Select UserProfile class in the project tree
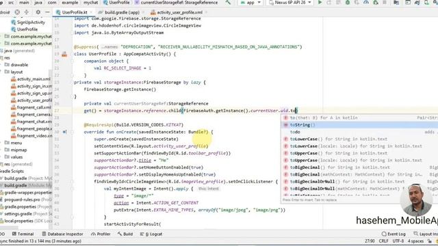 [25, 29]
